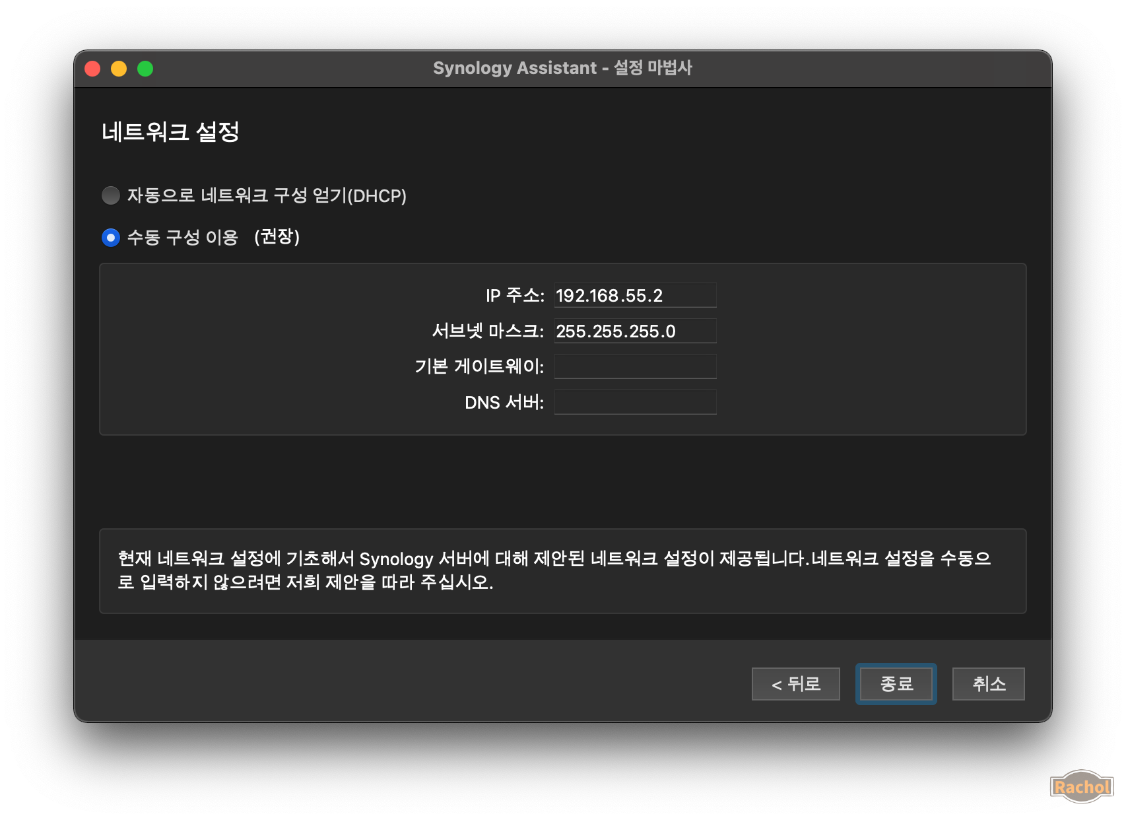The height and width of the screenshot is (820, 1126).
Task: Click the IP 주소 input field
Action: click(x=635, y=295)
